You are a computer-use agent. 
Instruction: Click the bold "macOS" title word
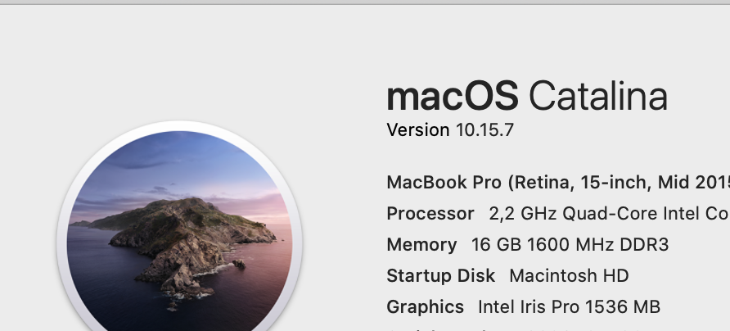(x=452, y=97)
